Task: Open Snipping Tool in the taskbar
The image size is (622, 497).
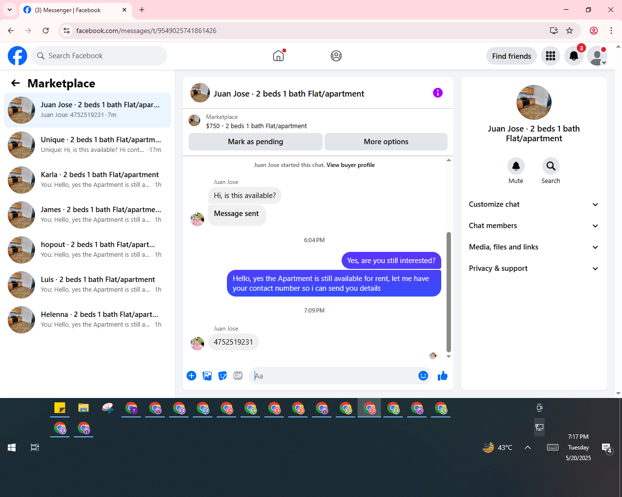Action: (x=107, y=408)
